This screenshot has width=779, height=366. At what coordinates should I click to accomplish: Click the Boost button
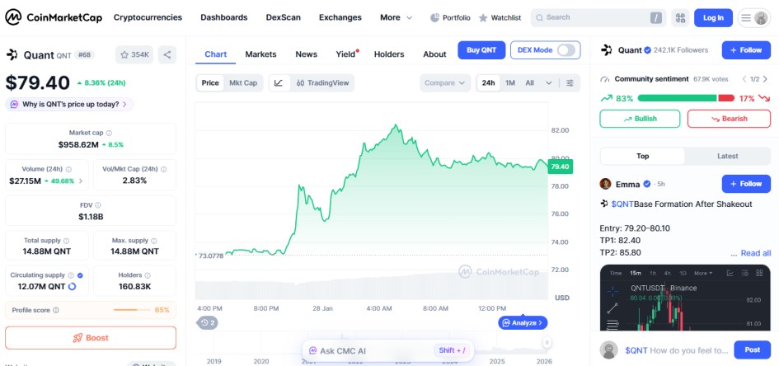click(91, 338)
